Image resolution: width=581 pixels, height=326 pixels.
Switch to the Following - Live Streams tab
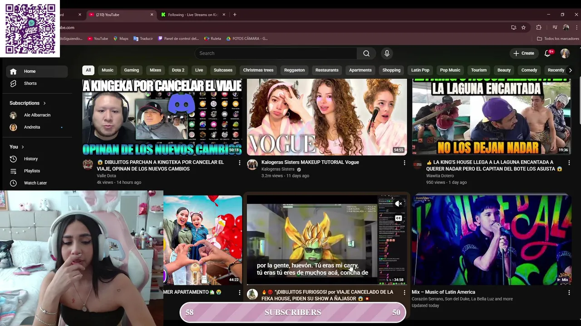click(193, 14)
